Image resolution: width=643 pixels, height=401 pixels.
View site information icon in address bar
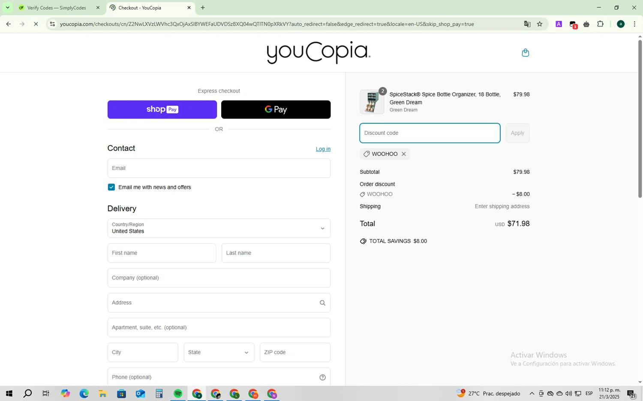point(52,24)
